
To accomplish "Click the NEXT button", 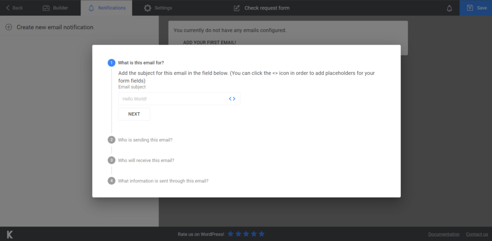I will (134, 114).
